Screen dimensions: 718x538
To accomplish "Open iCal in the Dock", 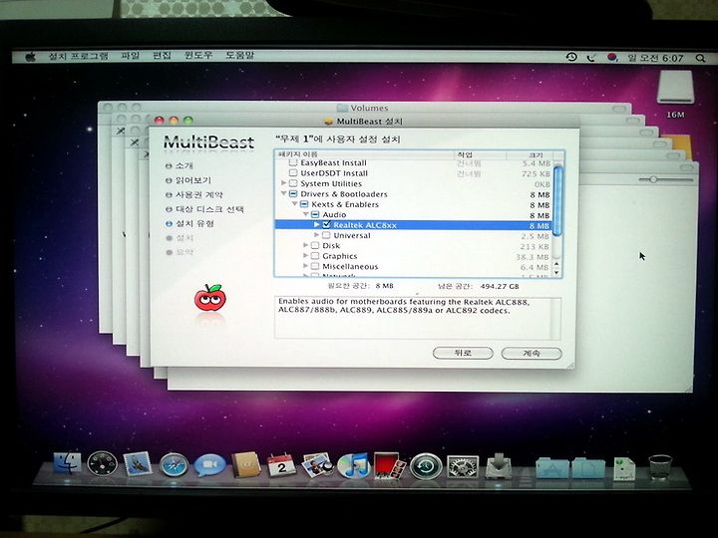I will point(281,465).
